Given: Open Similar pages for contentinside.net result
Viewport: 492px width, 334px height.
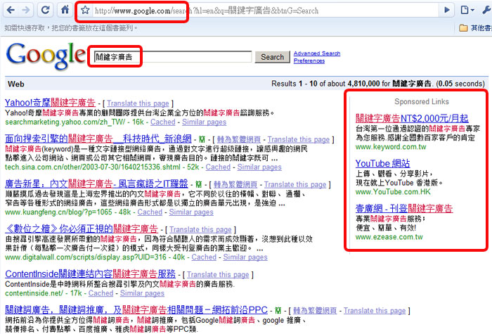Looking at the screenshot, I should (142, 293).
